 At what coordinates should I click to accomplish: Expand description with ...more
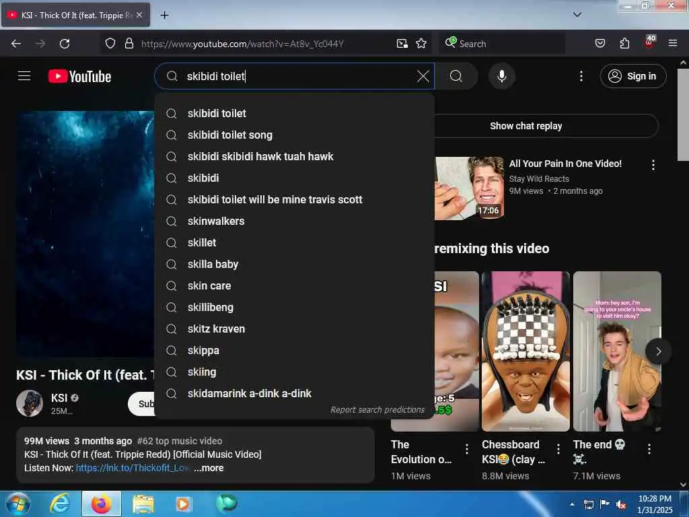click(209, 469)
